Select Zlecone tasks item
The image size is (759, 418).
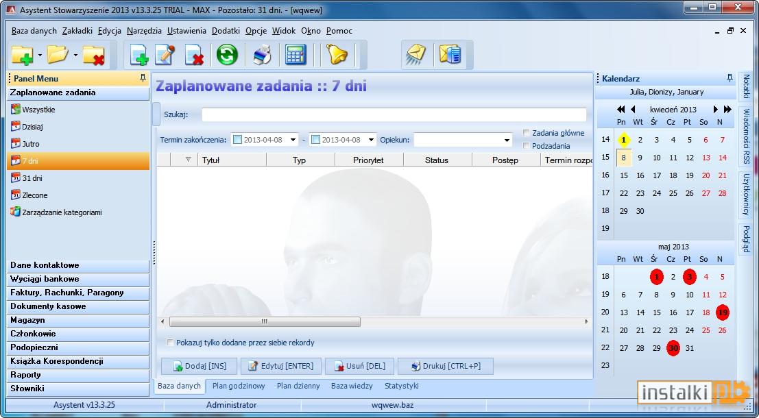(x=29, y=195)
